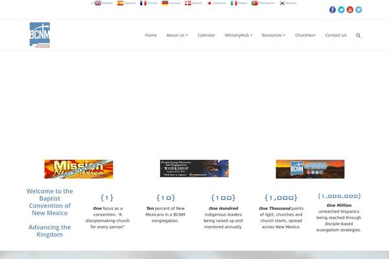
Task: Click the {100} heading
Action: (x=223, y=197)
